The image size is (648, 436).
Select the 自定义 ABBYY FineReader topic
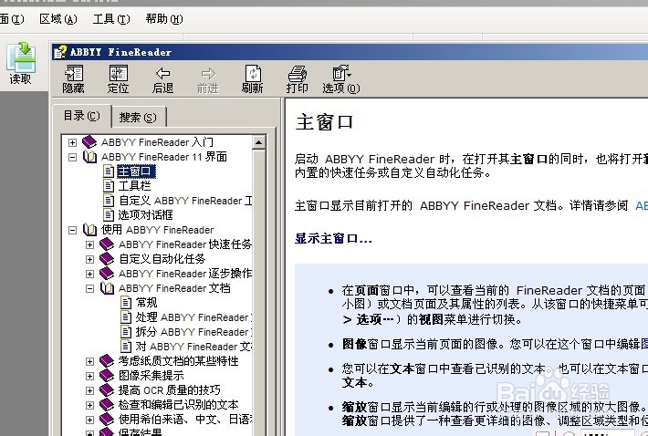point(185,201)
